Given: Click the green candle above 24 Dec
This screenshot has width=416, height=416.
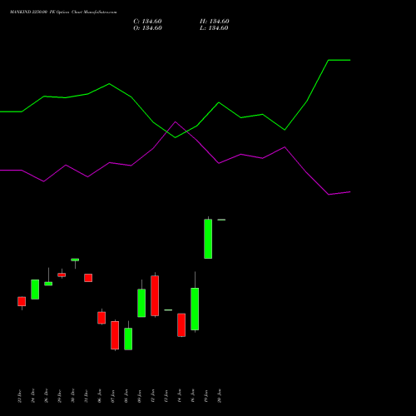Looking at the screenshot, I should [35, 290].
